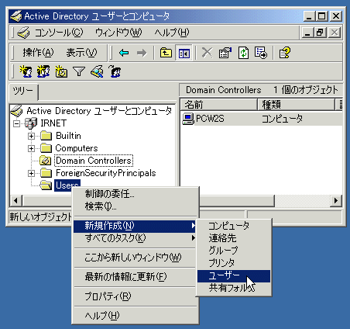
Task: Choose 最新の情報に更新(F) menu entry
Action: point(136,277)
